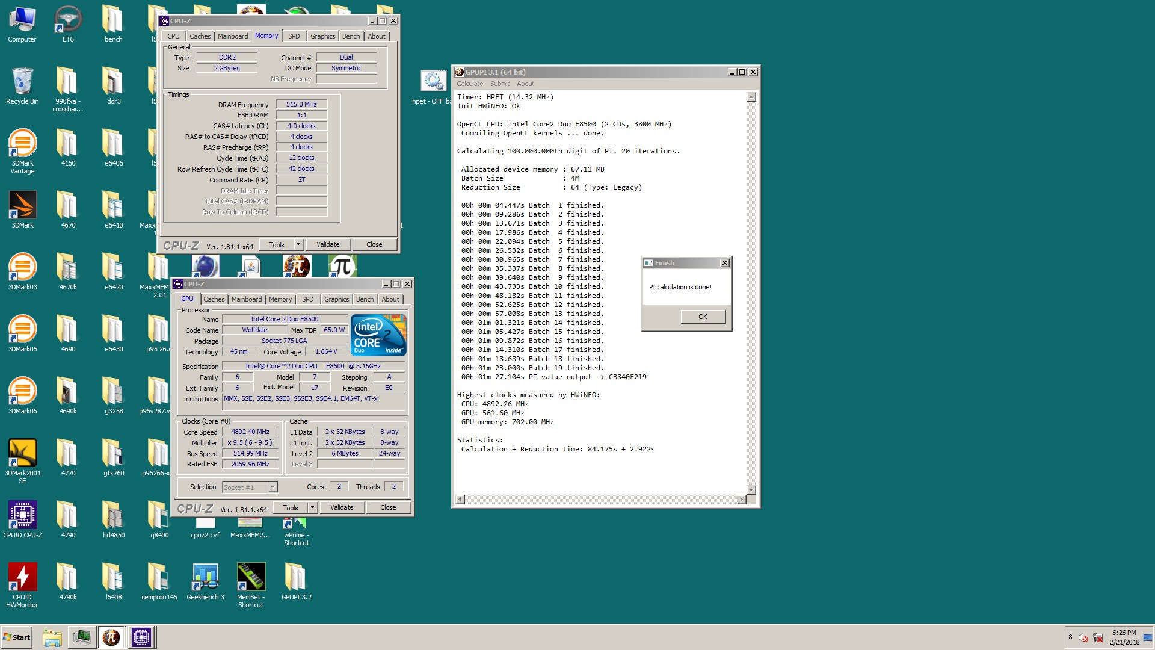1155x650 pixels.
Task: Open Windows Explorer from the taskbar
Action: (x=52, y=637)
